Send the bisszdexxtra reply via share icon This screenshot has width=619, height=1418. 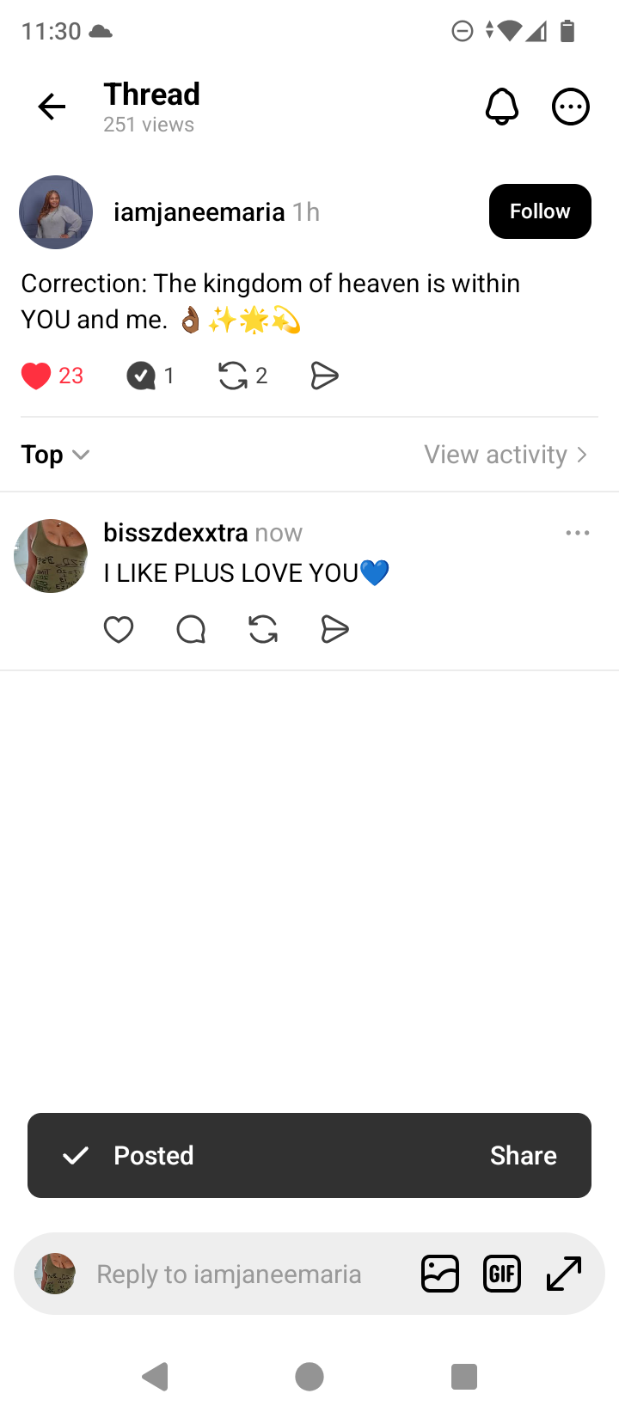coord(334,630)
